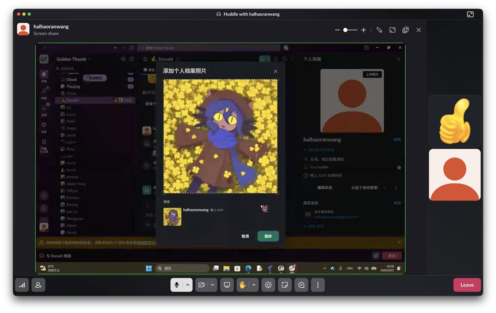This screenshot has height=313, width=496.
Task: Open Activity bell tab in Slack sidebar
Action: 44,110
